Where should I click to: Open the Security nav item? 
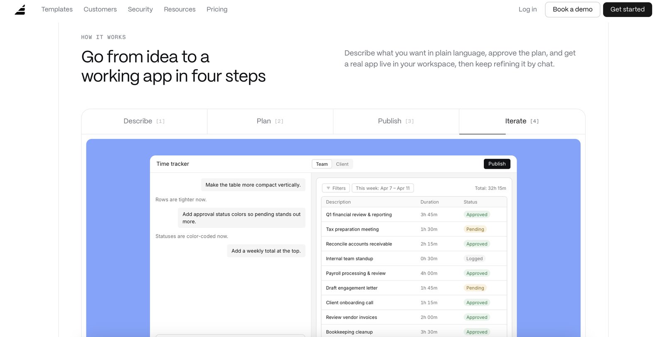click(140, 9)
